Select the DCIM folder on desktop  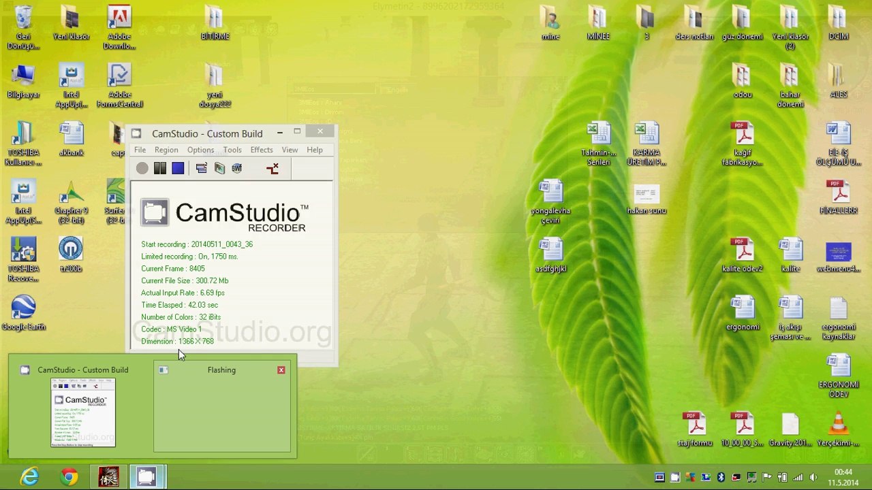(838, 23)
